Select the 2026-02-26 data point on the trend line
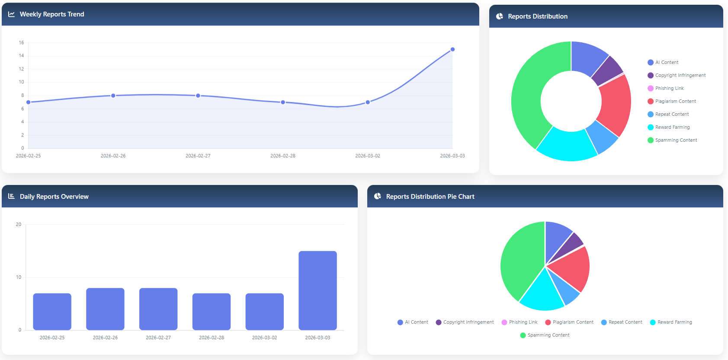The width and height of the screenshot is (728, 360). [113, 96]
